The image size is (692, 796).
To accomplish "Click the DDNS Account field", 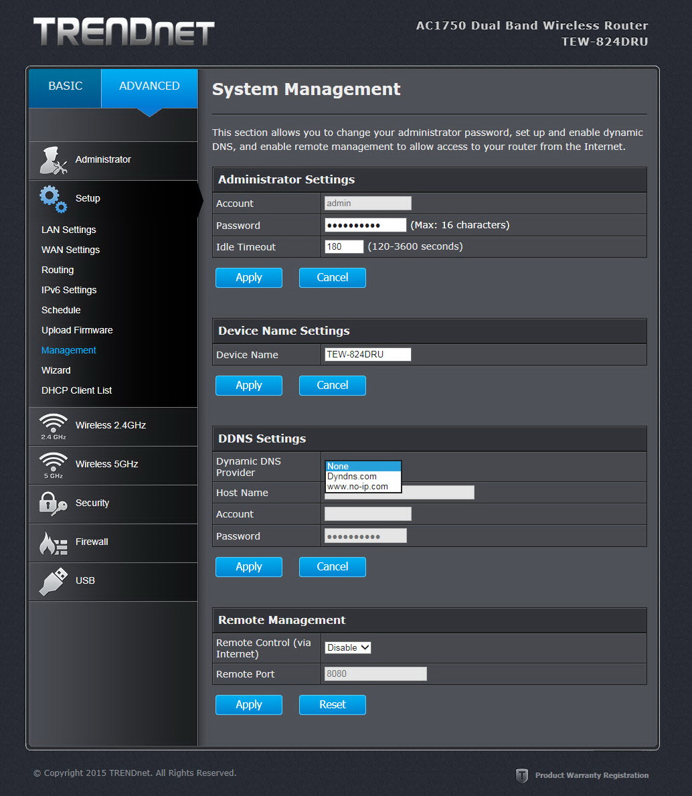I will pos(368,514).
